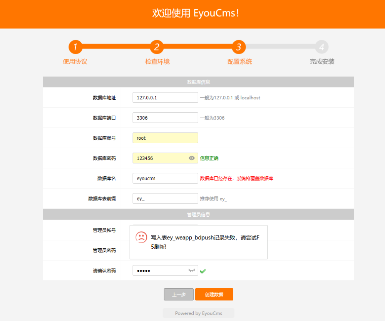
Task: Toggle database password visibility eye icon
Action: pyautogui.click(x=192, y=158)
